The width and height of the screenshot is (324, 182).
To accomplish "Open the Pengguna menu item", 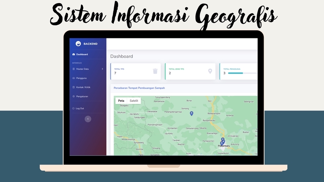I will tap(81, 78).
